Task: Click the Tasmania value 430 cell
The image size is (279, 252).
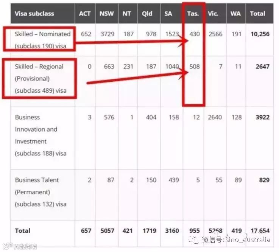Action: pyautogui.click(x=194, y=34)
